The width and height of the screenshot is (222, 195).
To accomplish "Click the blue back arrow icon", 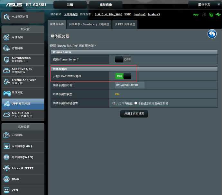I will pyautogui.click(x=212, y=34).
